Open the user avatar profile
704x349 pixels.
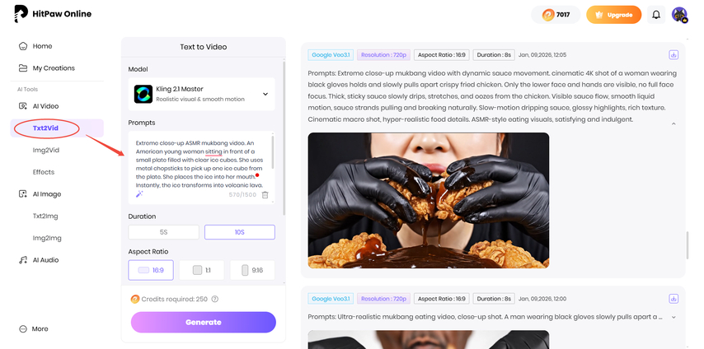(679, 15)
